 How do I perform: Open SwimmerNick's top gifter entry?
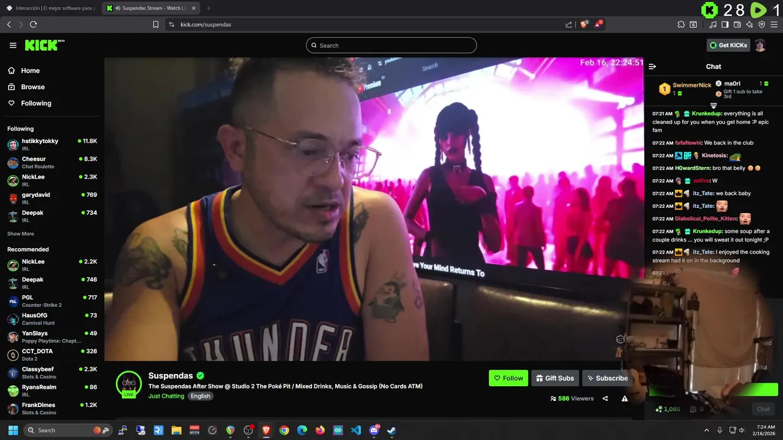coord(685,89)
